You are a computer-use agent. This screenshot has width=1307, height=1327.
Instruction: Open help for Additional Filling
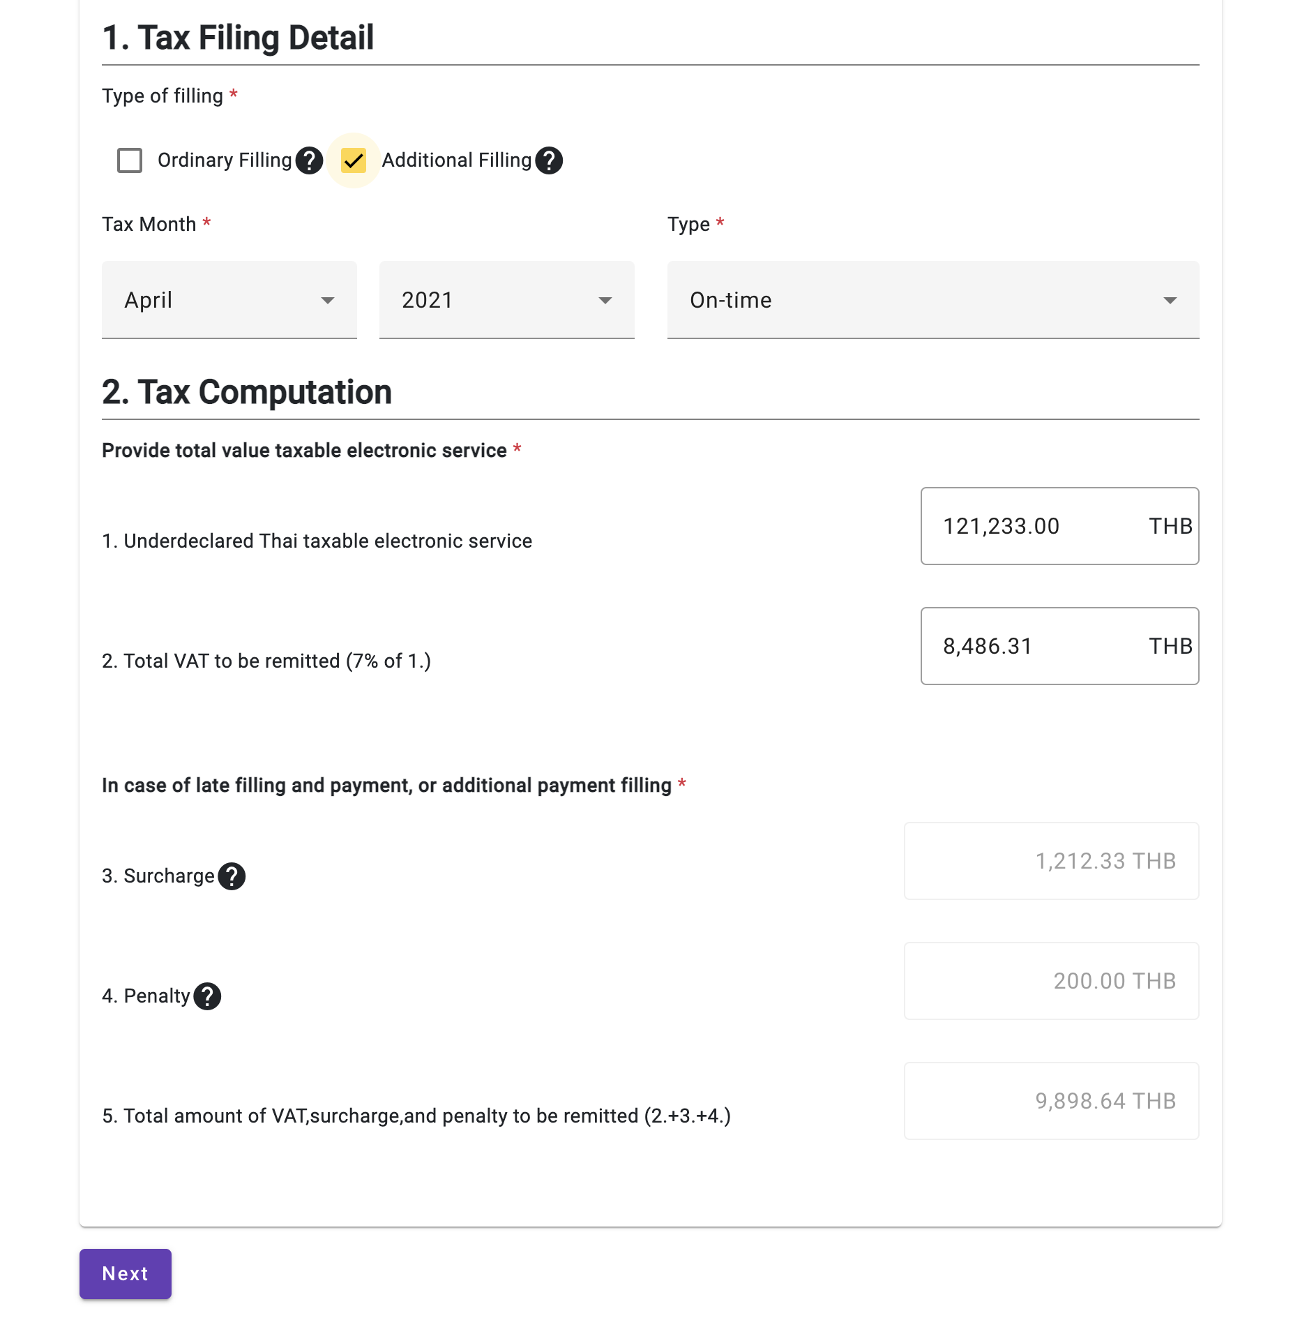(x=549, y=160)
